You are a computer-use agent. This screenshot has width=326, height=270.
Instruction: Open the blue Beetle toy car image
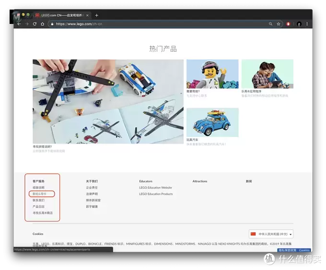point(212,122)
